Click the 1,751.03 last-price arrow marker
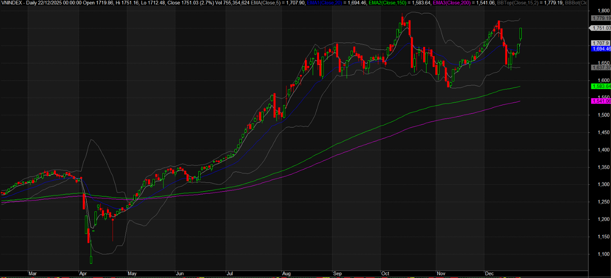The image size is (611, 278). [x=600, y=28]
